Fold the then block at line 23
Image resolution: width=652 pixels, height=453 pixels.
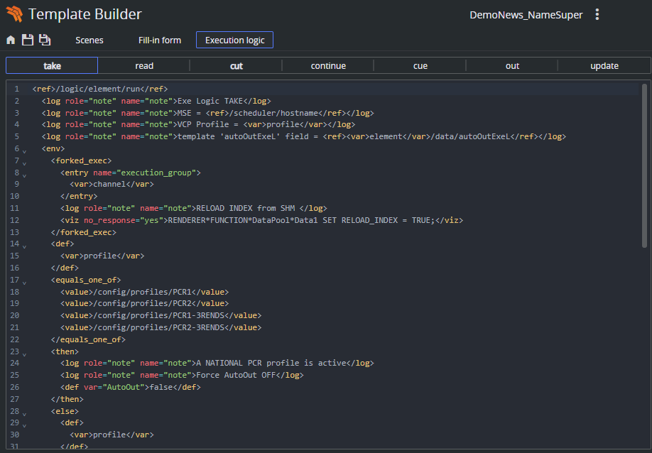pyautogui.click(x=24, y=354)
